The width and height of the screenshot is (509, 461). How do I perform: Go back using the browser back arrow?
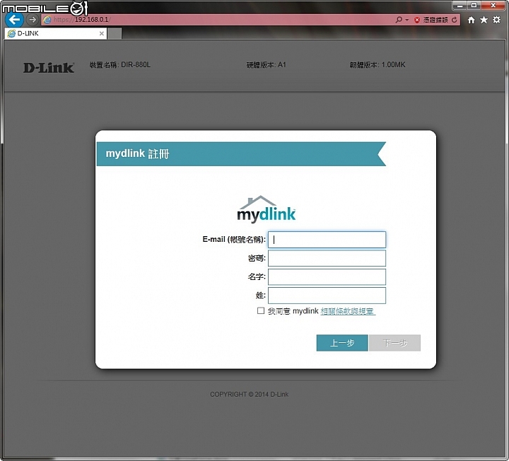(14, 20)
